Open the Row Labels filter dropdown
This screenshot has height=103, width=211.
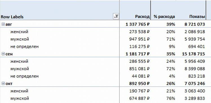pyautogui.click(x=116, y=17)
